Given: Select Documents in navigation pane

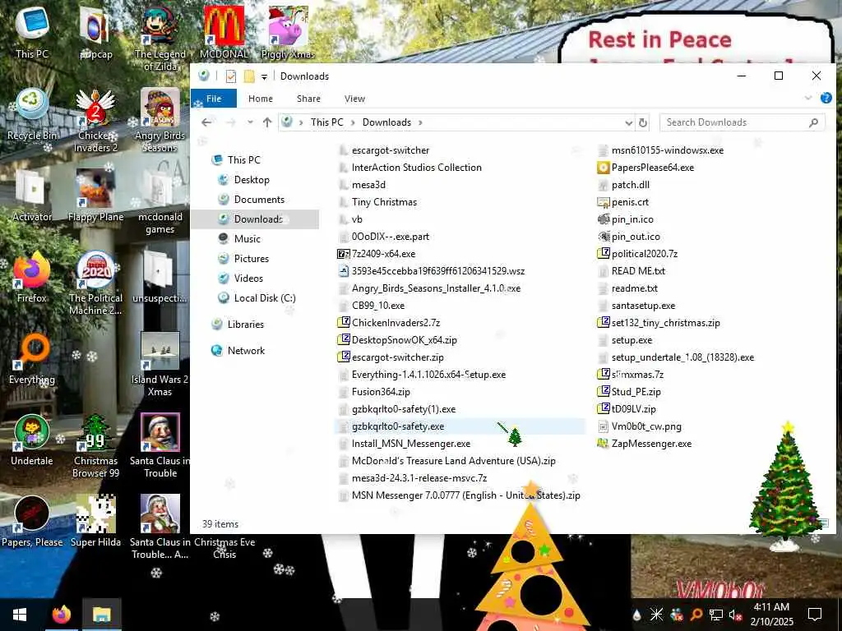Looking at the screenshot, I should 259,200.
